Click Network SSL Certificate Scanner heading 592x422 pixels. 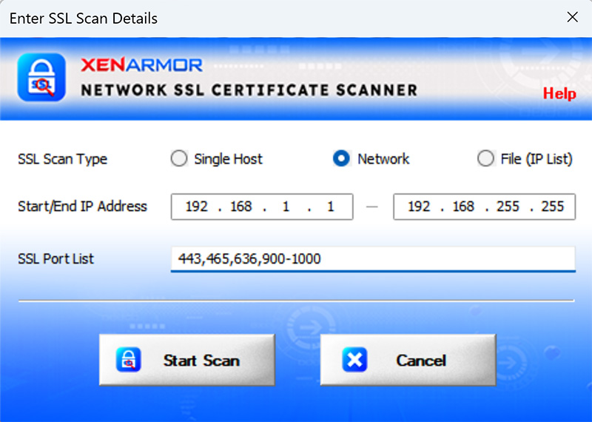[x=249, y=90]
